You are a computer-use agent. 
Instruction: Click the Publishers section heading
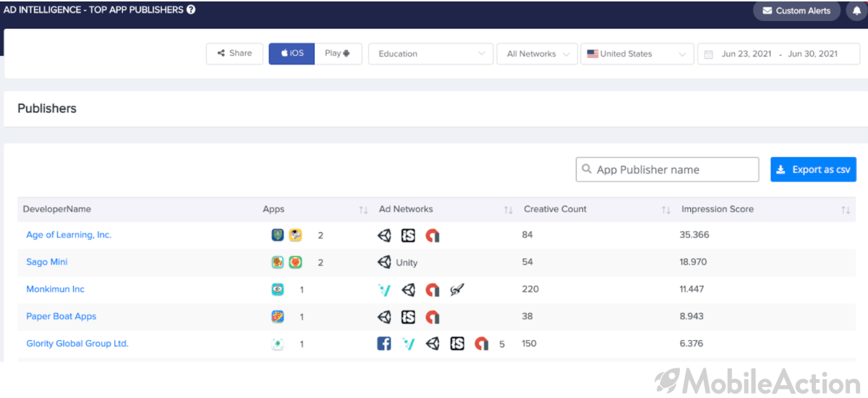(47, 109)
